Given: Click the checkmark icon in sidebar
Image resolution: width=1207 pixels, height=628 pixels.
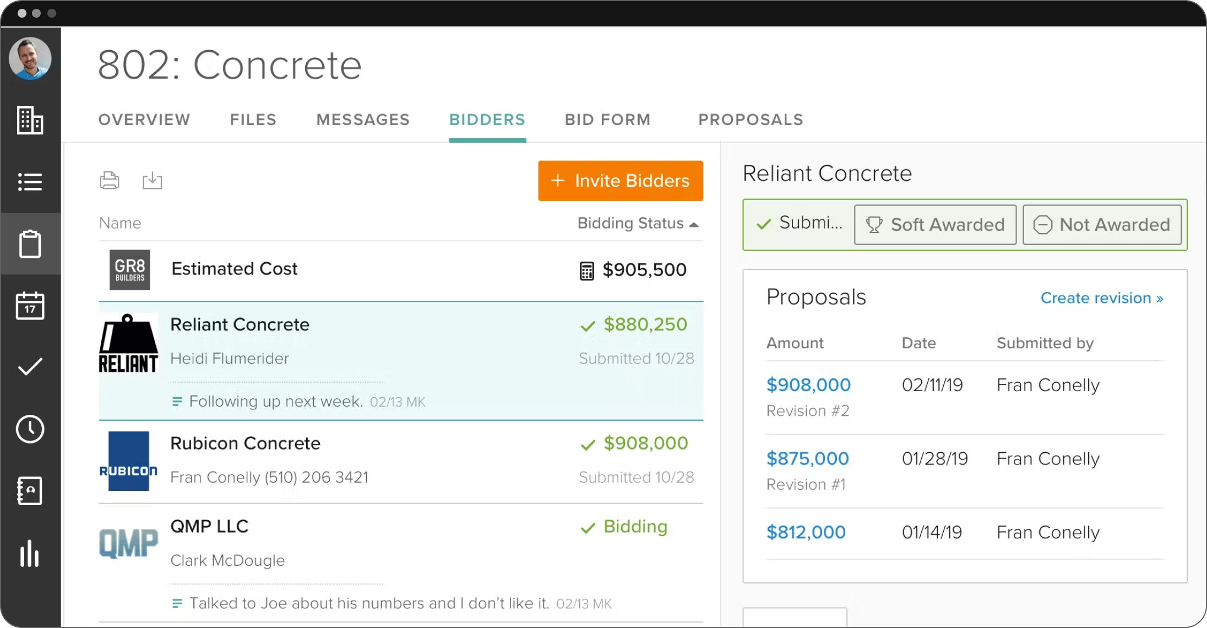Looking at the screenshot, I should coord(30,367).
